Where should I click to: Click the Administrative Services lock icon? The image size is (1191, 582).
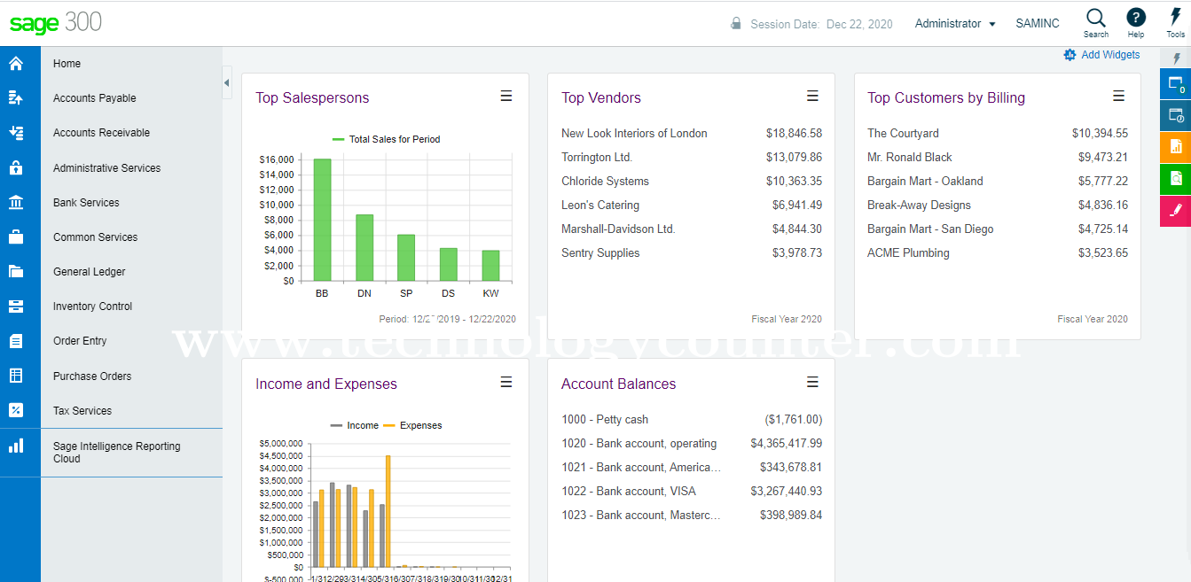(16, 167)
